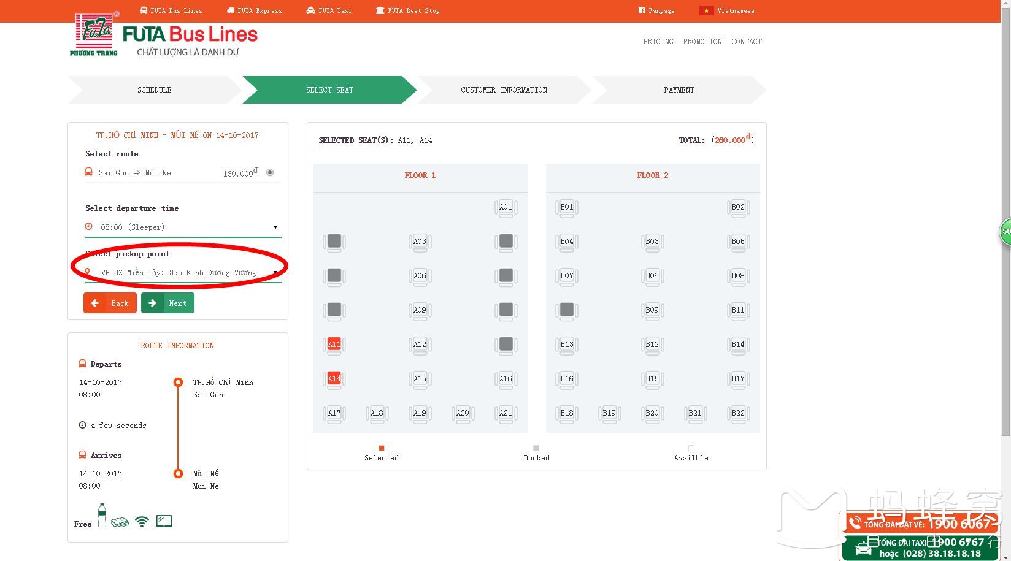Select seat A12 on Floor 1
The width and height of the screenshot is (1011, 561).
coord(420,345)
